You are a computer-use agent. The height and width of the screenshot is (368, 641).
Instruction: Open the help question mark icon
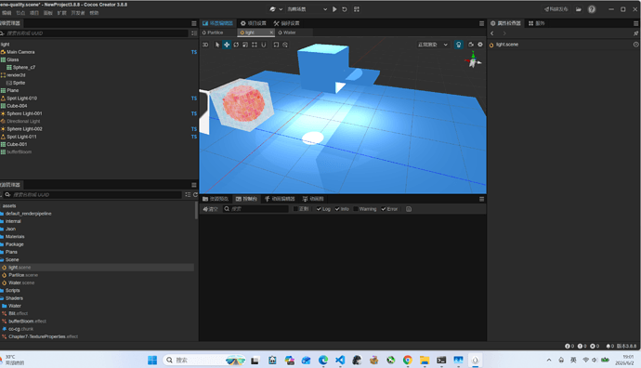[592, 9]
